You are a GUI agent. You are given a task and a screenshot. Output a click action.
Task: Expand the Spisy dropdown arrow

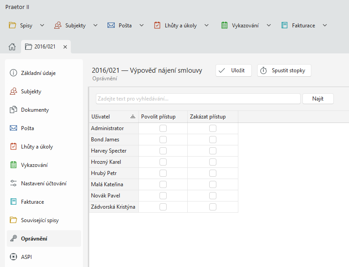[42, 26]
